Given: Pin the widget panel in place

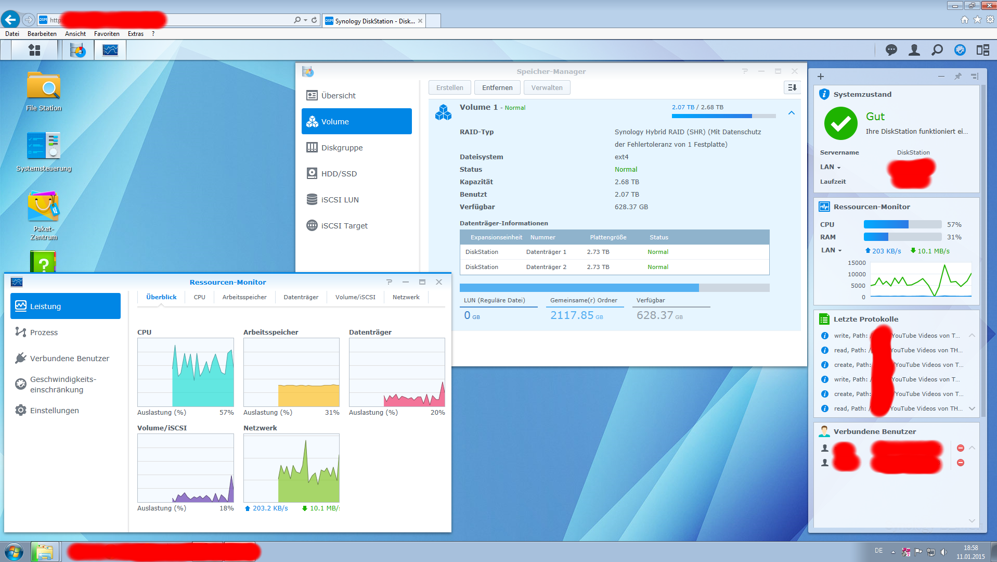Looking at the screenshot, I should (x=957, y=76).
